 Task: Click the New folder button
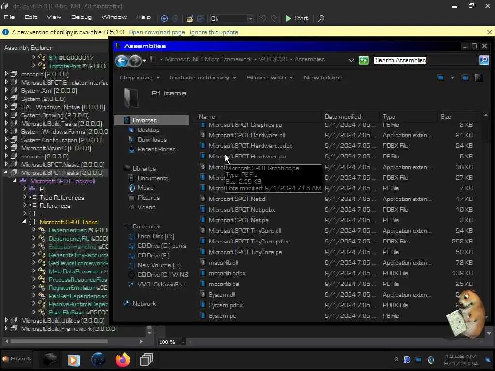(322, 78)
